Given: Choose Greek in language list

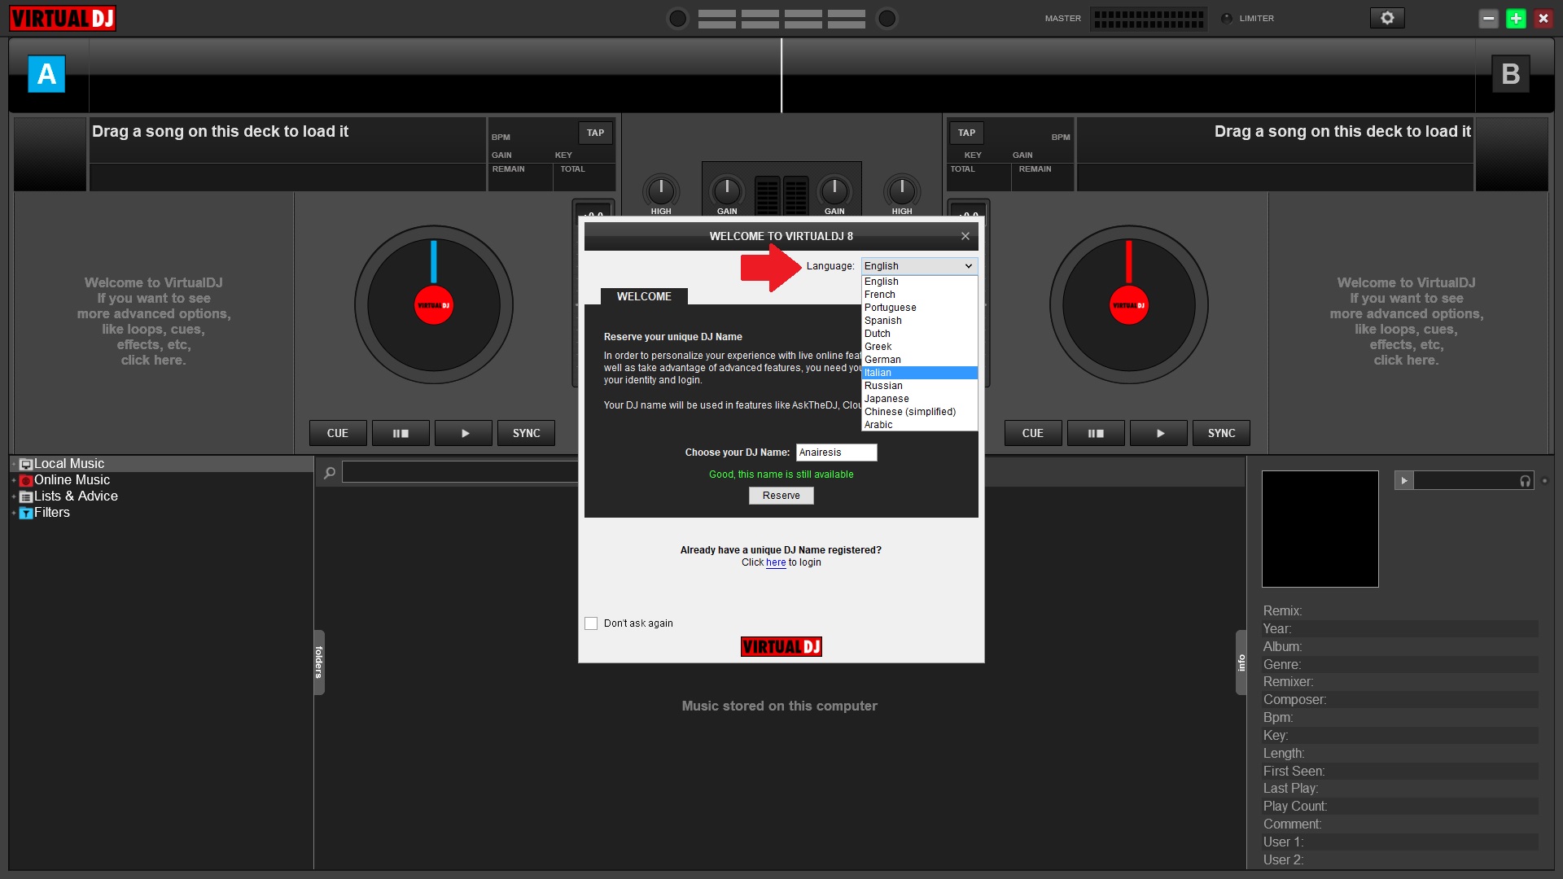Looking at the screenshot, I should point(919,347).
